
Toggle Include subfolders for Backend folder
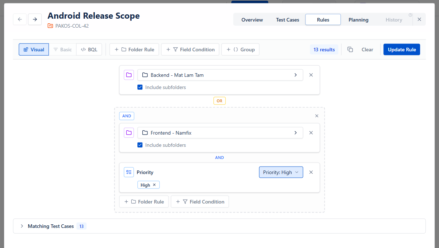(140, 87)
